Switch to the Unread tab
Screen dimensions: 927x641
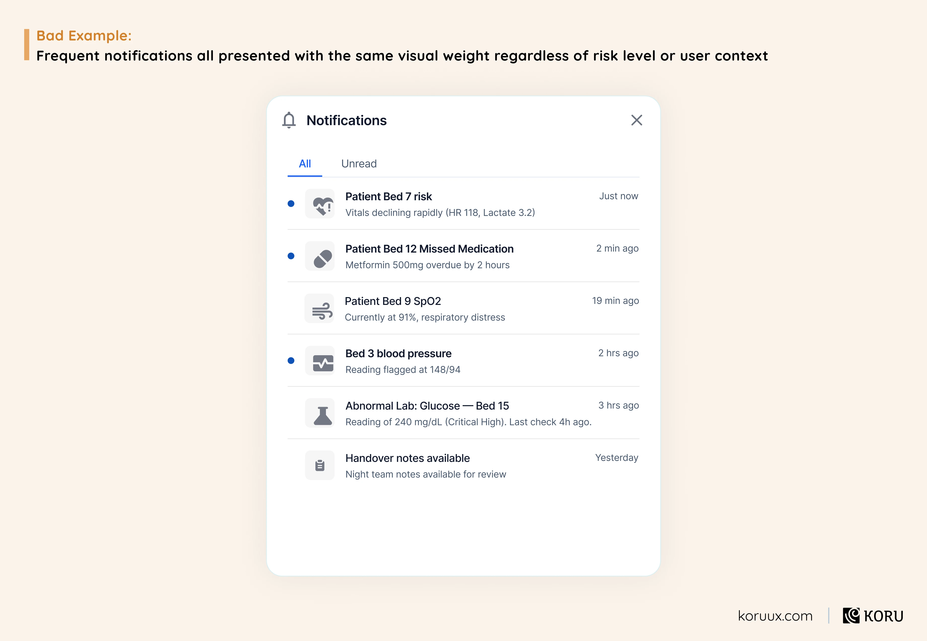click(359, 164)
